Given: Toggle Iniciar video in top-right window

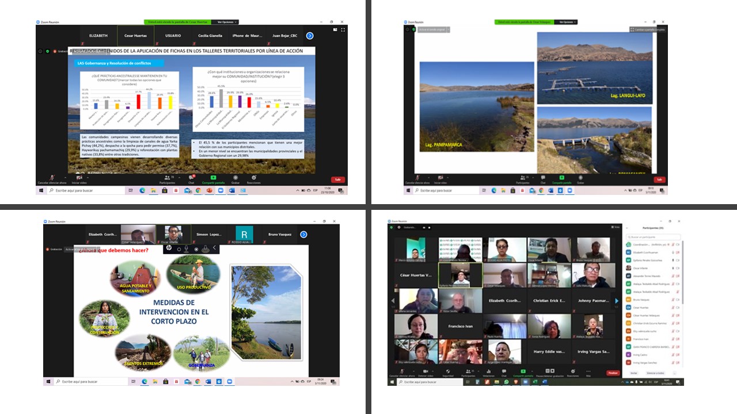Looking at the screenshot, I should click(x=440, y=179).
